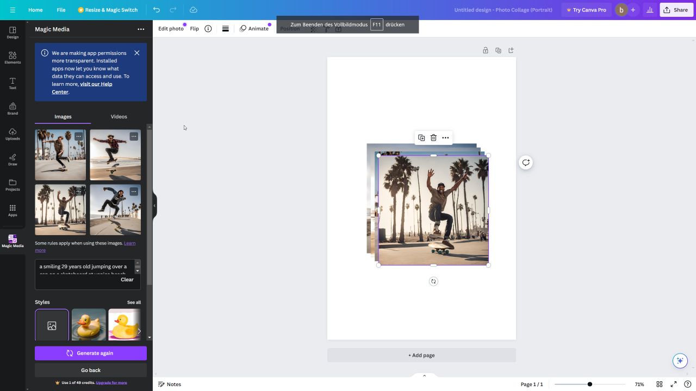Duplicate the page with the copy icon
The width and height of the screenshot is (696, 391).
coord(498,51)
